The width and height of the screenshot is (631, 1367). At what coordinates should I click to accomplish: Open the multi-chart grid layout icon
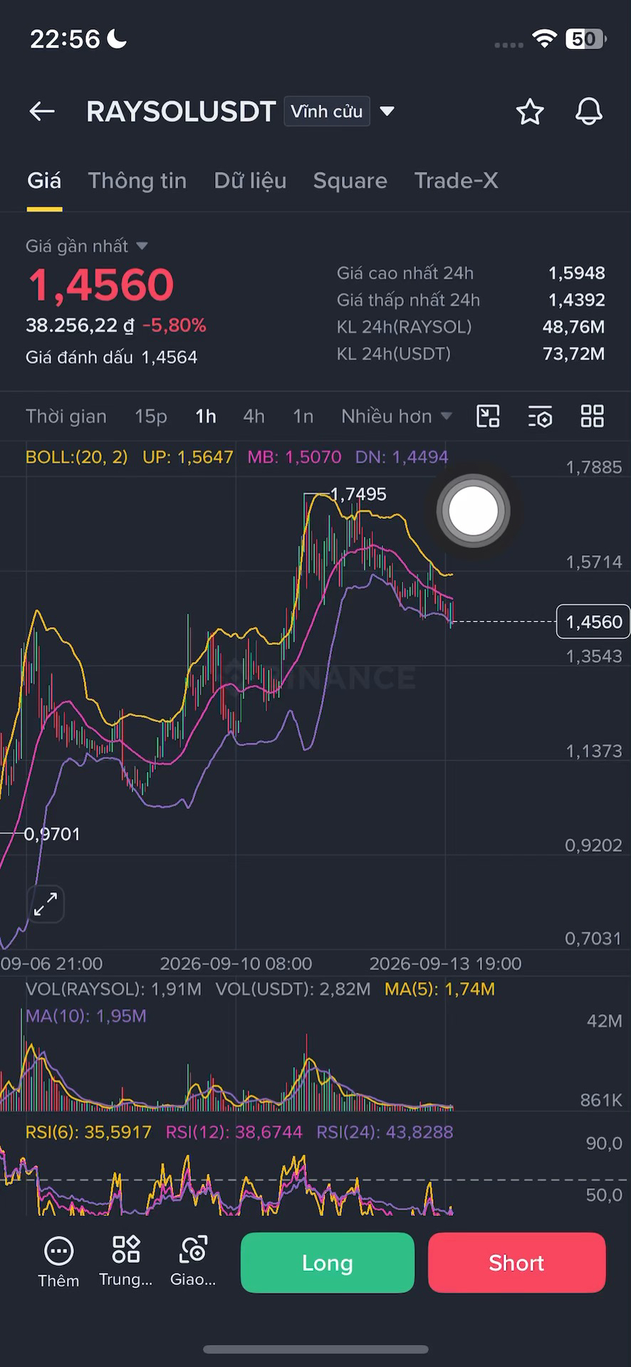tap(593, 416)
